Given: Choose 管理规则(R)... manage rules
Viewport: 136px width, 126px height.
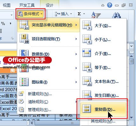Looking at the screenshot, I should point(49,110).
